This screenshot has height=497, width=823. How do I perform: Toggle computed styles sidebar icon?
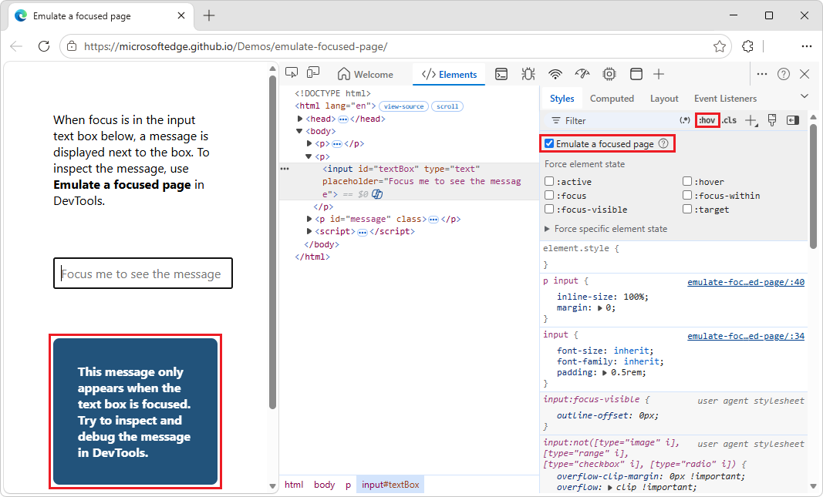[793, 120]
